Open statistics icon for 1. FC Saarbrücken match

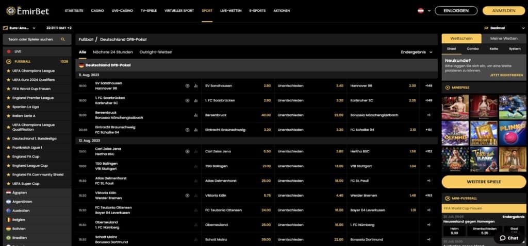pyautogui.click(x=195, y=100)
